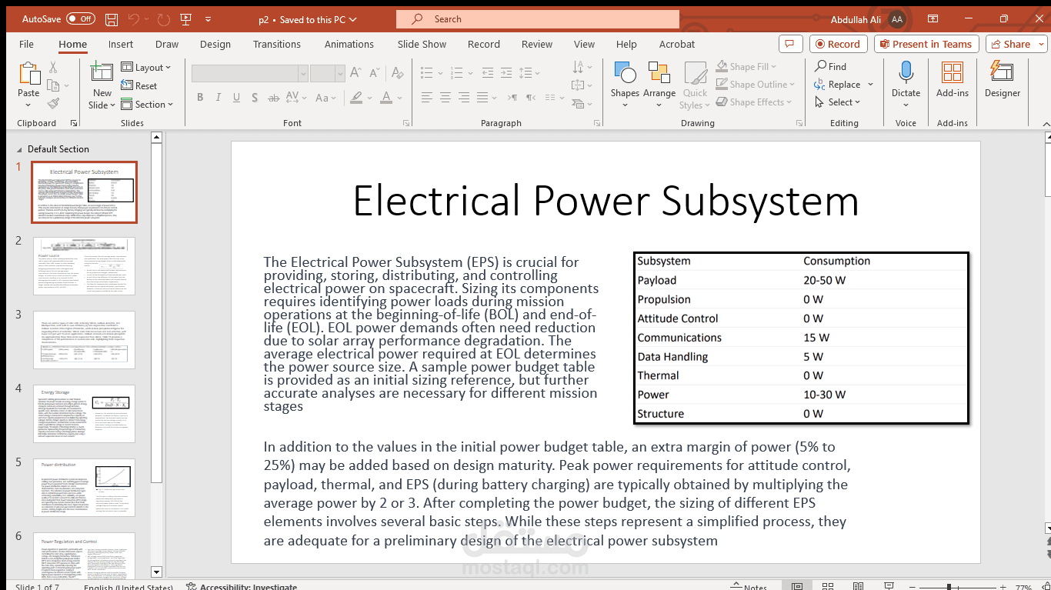Click the Cut scissors icon
1051x590 pixels.
tap(53, 68)
